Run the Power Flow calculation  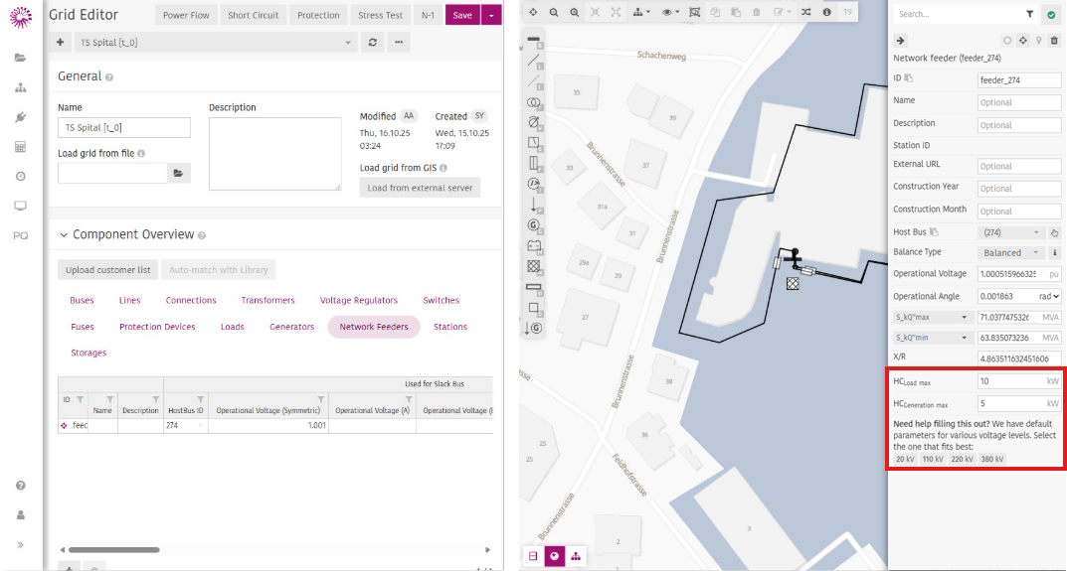click(x=186, y=15)
